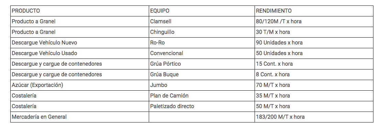Click the EQUIPO column header
The height and width of the screenshot is (129, 381).
point(202,11)
